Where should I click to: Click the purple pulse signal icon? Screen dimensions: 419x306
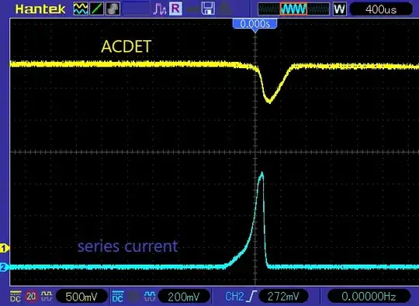tap(160, 9)
